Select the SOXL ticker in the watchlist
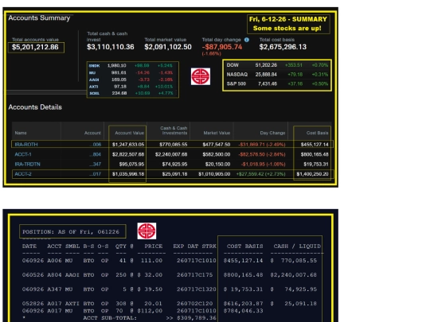This screenshot has width=430, height=322. (94, 93)
